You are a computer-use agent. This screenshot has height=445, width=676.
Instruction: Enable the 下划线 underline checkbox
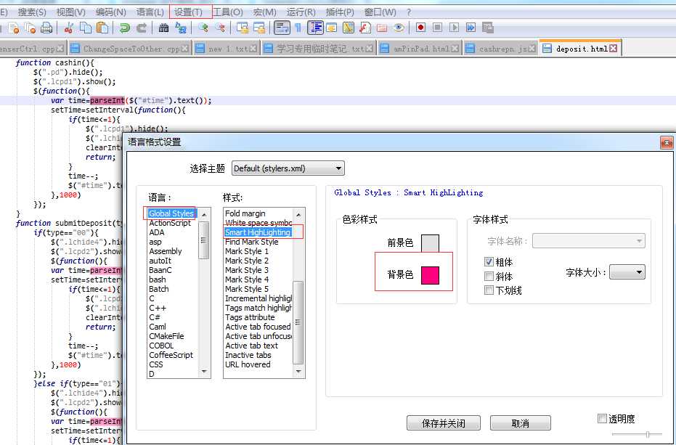pos(489,290)
